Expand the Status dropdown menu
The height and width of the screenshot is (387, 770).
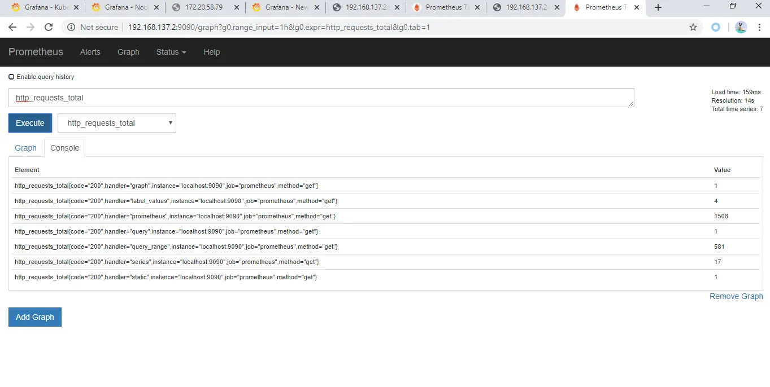pos(171,52)
